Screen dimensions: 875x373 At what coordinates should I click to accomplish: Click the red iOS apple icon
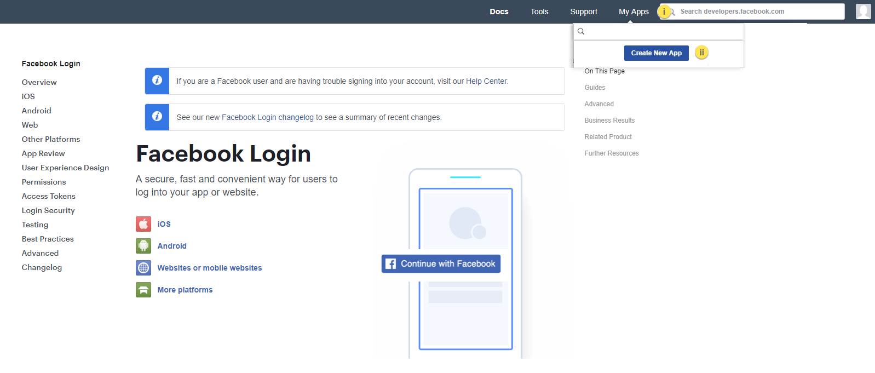coord(143,224)
